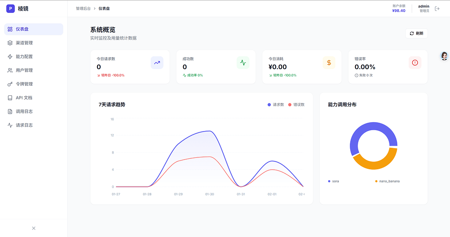The width and height of the screenshot is (450, 237).
Task: Toggle 错误数 legend series in chart
Action: [x=296, y=105]
